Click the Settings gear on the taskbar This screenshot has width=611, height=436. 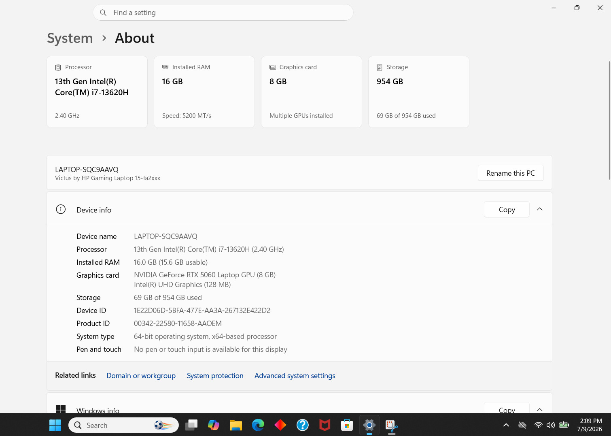pyautogui.click(x=369, y=425)
